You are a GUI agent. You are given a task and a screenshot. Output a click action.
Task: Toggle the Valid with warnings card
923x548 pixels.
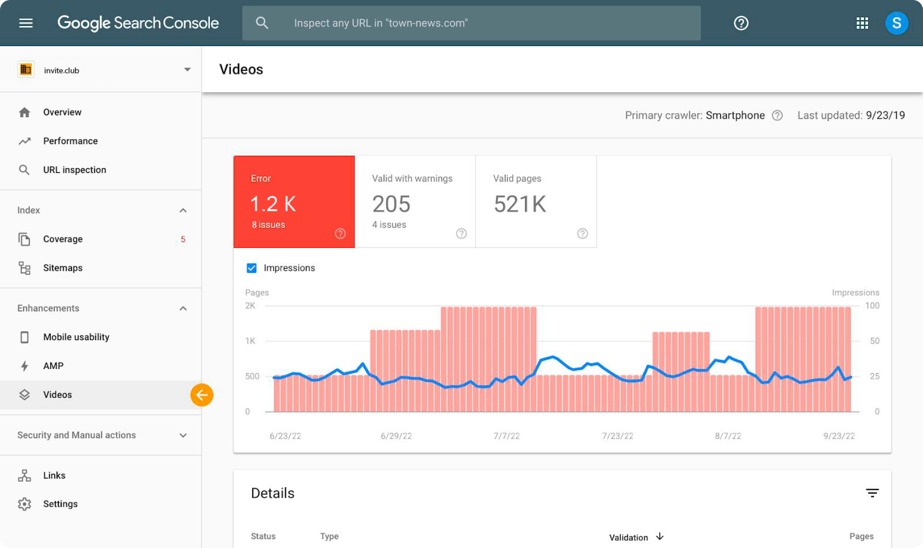coord(415,201)
